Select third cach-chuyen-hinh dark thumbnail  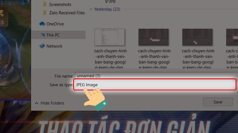coord(197,37)
